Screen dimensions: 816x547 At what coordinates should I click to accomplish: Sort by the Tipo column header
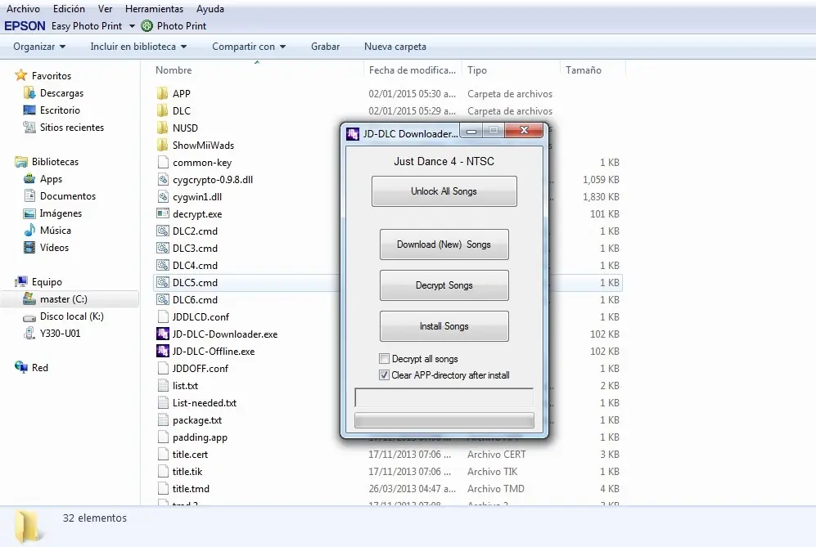click(x=511, y=70)
